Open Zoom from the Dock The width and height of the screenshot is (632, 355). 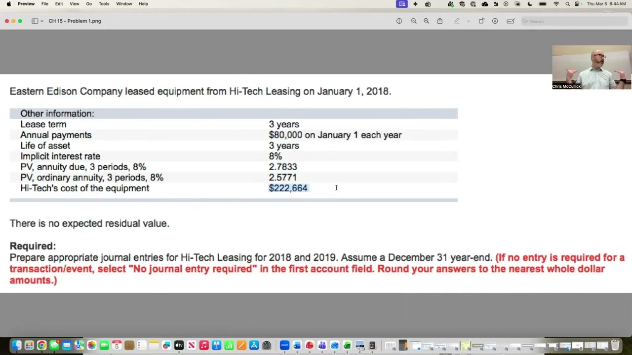click(x=284, y=345)
